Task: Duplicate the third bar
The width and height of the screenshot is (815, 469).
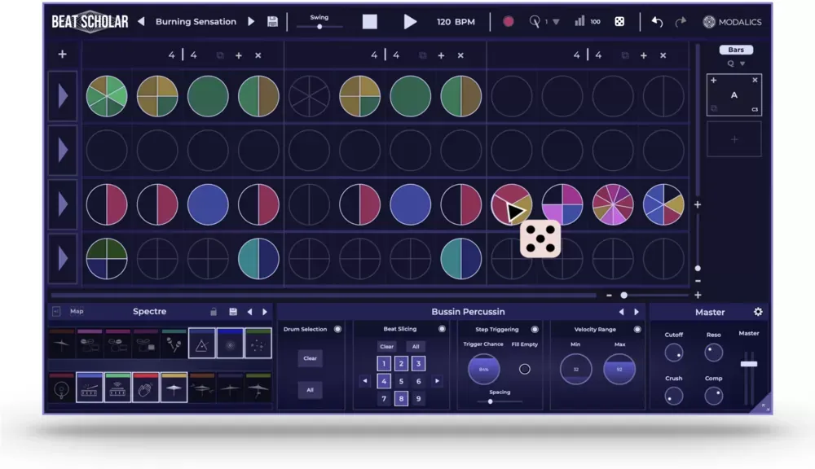Action: (625, 55)
